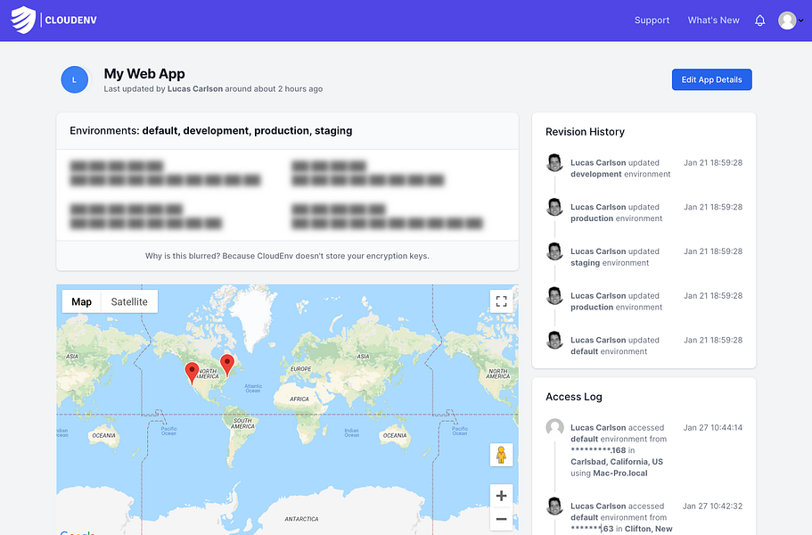
Task: Open the What's New page
Action: (713, 21)
